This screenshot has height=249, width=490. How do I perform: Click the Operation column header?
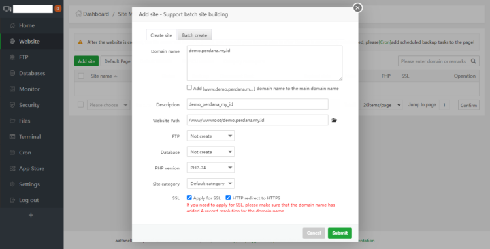click(465, 76)
